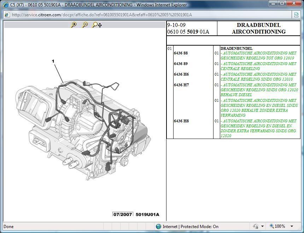The width and height of the screenshot is (304, 233).
Task: Click the diagram code 5019U01A
Action: click(147, 214)
